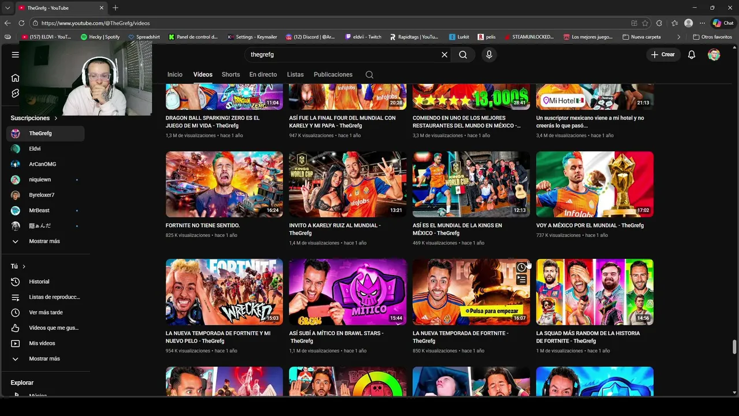Image resolution: width=739 pixels, height=416 pixels.
Task: Open Ver más tarde in sidebar
Action: point(46,313)
